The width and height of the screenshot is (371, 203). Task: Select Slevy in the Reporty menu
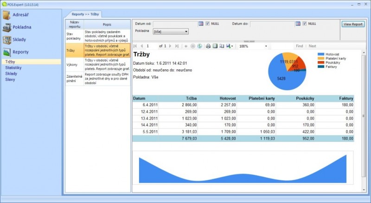[x=10, y=79]
